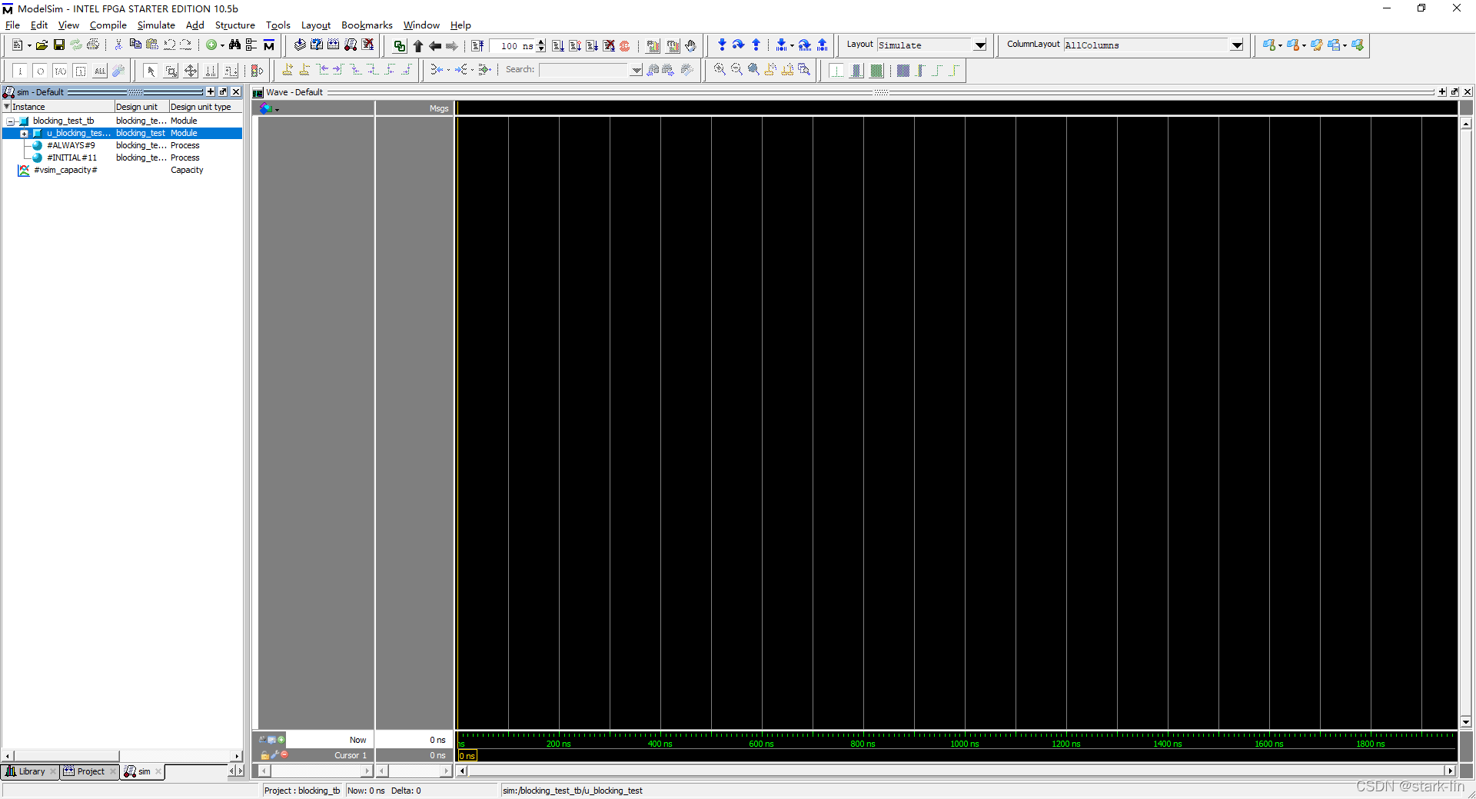Click the Step Over curved arrow icon
This screenshot has width=1476, height=799.
(738, 45)
